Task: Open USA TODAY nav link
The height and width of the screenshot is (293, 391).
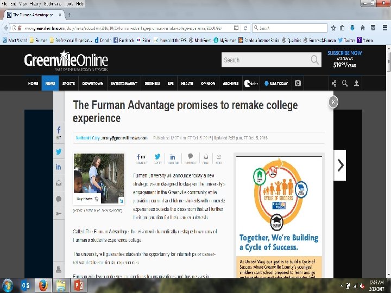Action: tap(276, 84)
